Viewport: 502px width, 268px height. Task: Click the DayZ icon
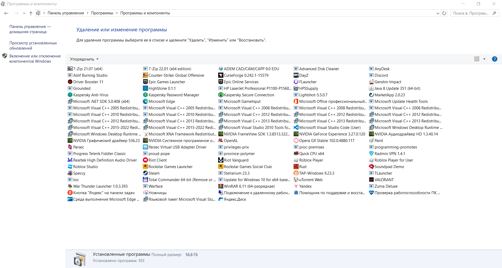(x=296, y=75)
